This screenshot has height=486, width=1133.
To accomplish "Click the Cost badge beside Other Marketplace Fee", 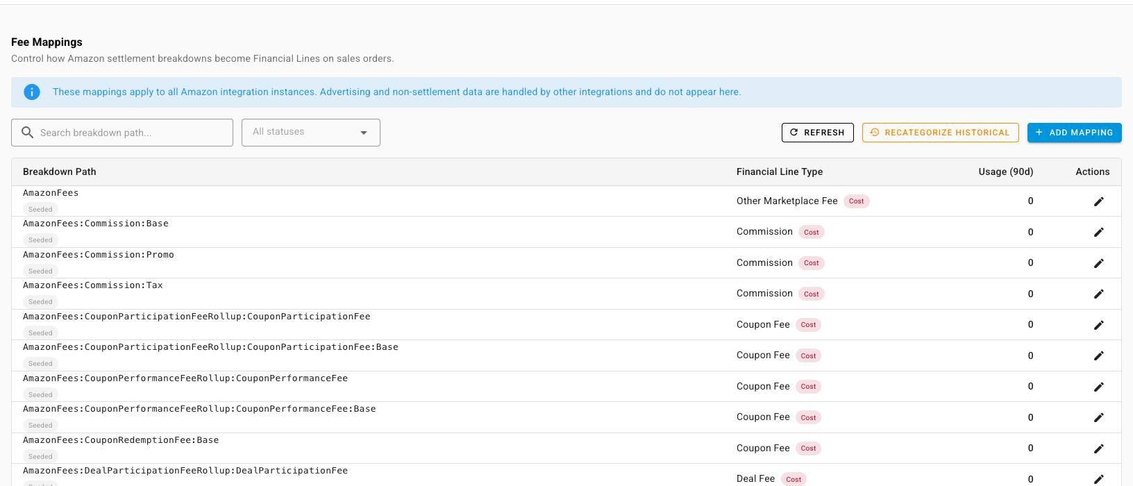I will tap(857, 201).
